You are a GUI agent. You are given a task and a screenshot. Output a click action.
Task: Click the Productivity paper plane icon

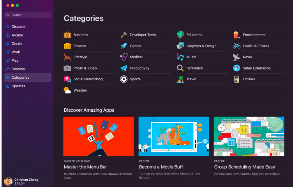[x=124, y=68]
